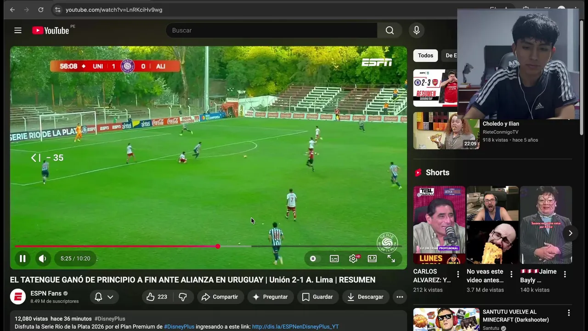Open the Chelsea 2-3 Arsenal resumen thumbnail

(435, 88)
